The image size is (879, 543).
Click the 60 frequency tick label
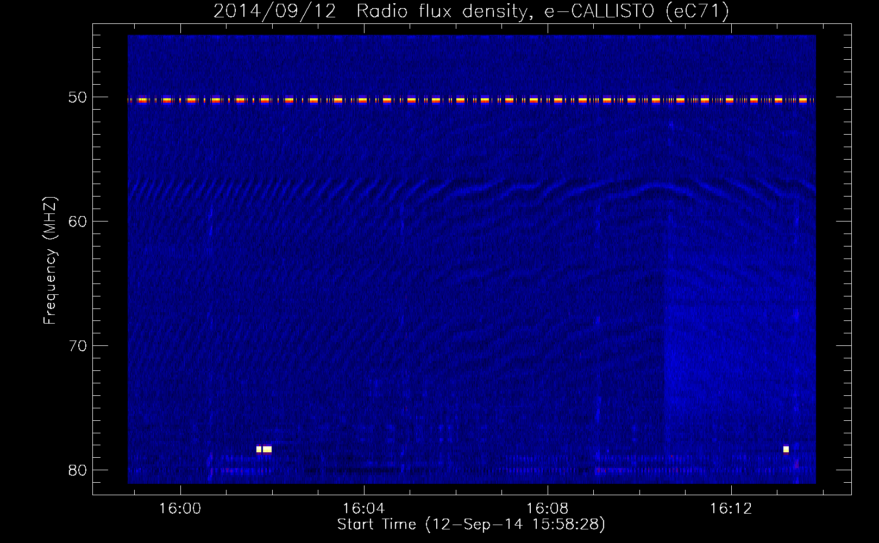tap(78, 221)
